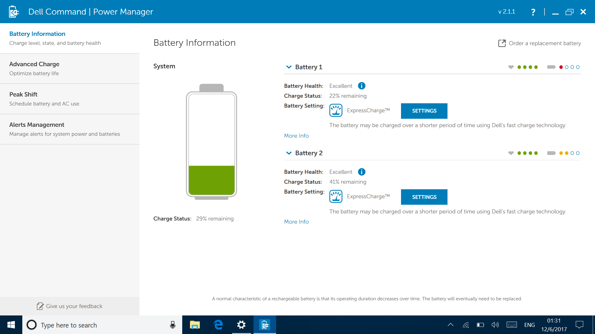Image resolution: width=595 pixels, height=334 pixels.
Task: Click the system battery level graphic
Action: (211, 141)
